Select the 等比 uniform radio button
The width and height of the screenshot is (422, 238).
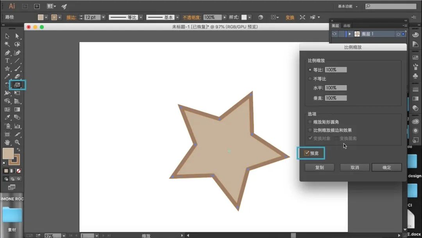[310, 70]
